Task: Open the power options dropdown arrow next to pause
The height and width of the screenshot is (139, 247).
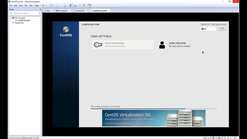Action: pyautogui.click(x=46, y=5)
